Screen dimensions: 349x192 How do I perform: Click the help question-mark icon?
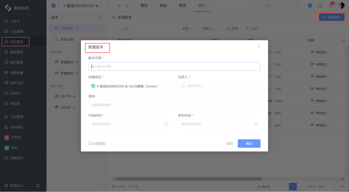pos(320,5)
